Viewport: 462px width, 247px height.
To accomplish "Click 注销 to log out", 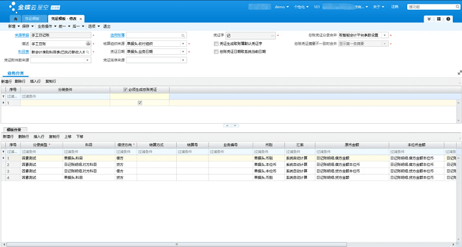I will click(395, 7).
